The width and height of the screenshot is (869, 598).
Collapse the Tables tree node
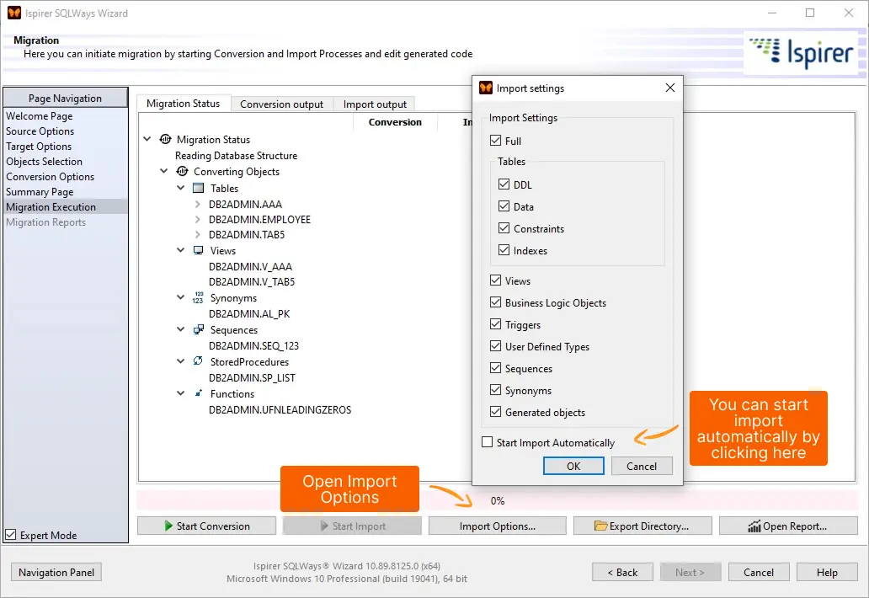pos(181,188)
